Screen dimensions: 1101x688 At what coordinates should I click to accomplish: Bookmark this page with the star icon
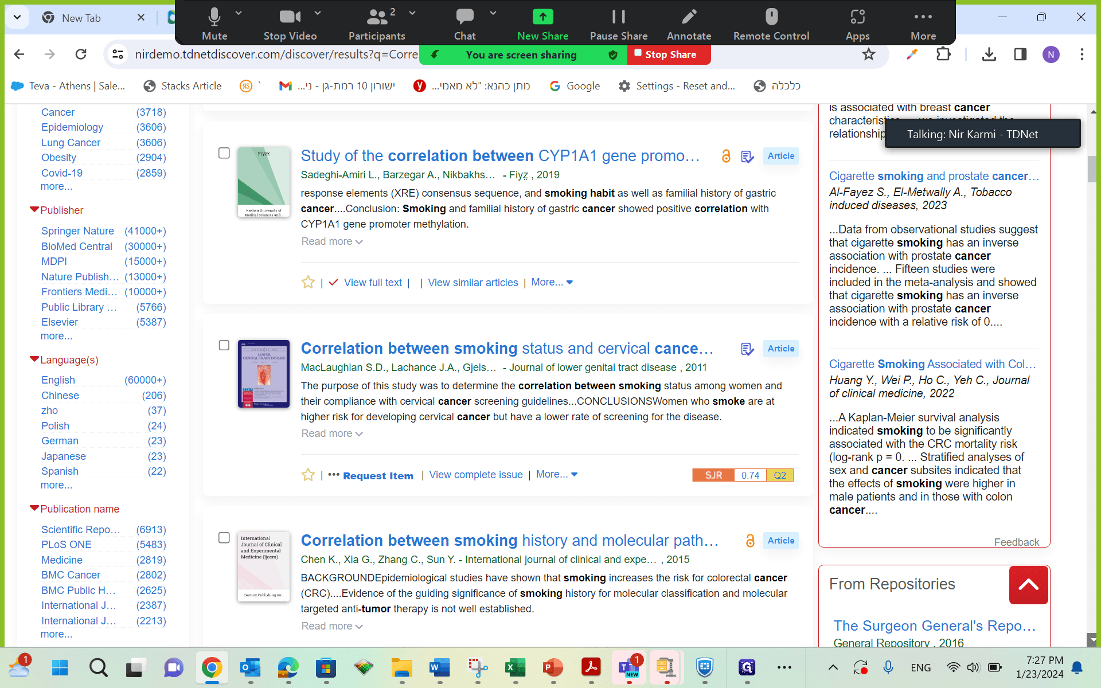(869, 54)
